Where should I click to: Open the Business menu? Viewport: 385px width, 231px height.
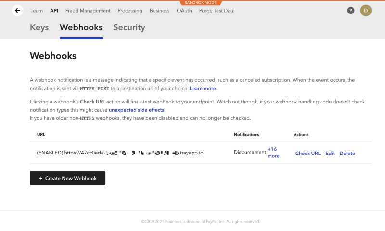pyautogui.click(x=159, y=11)
